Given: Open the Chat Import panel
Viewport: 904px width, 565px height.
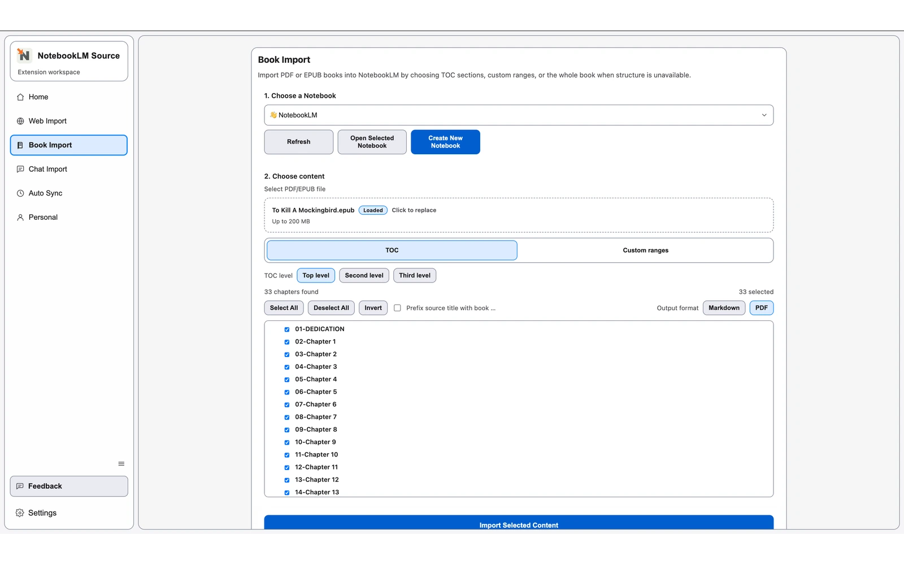Looking at the screenshot, I should pyautogui.click(x=48, y=168).
